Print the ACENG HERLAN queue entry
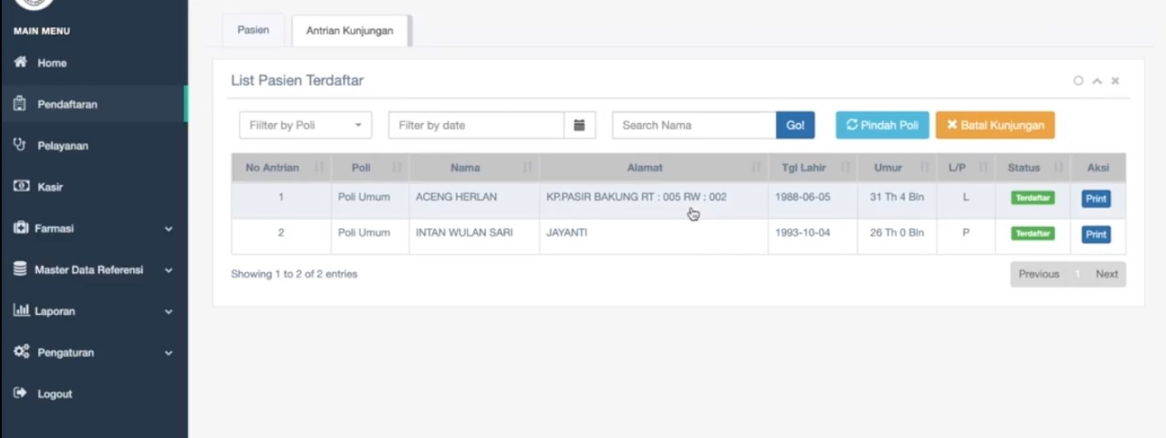 tap(1096, 199)
